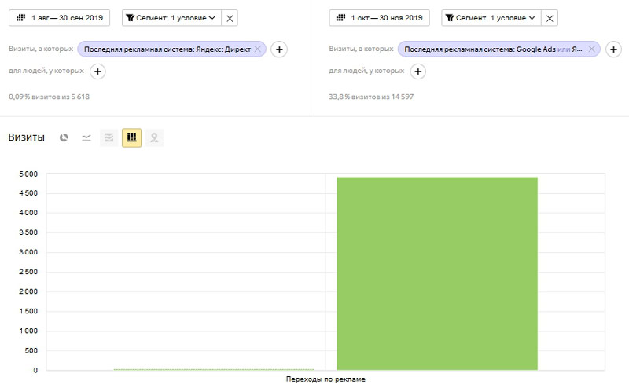Add people condition in left segment
This screenshot has height=388, width=629.
coord(97,71)
